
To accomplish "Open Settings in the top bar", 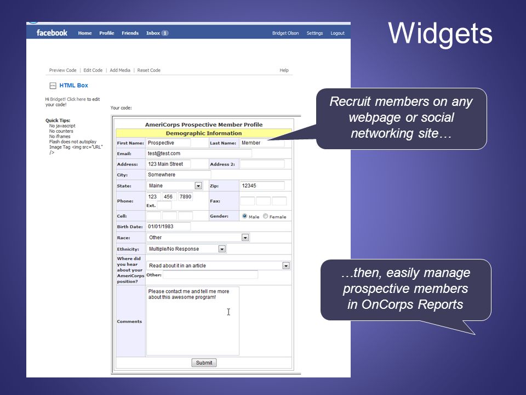I will pos(315,33).
